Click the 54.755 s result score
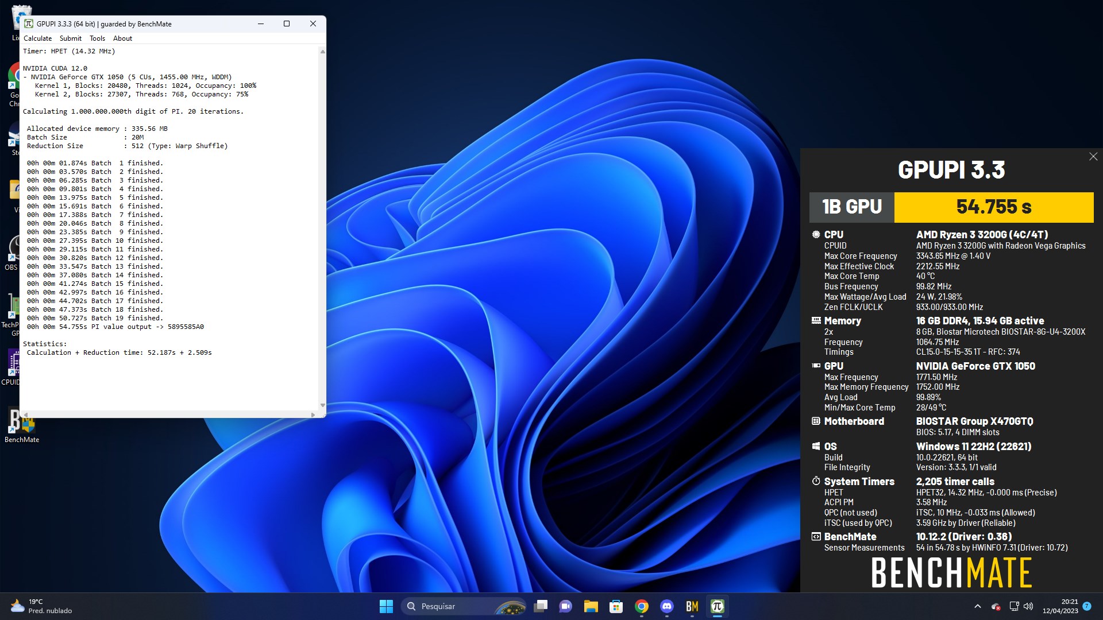Screen dimensions: 1103x620 [x=994, y=207]
